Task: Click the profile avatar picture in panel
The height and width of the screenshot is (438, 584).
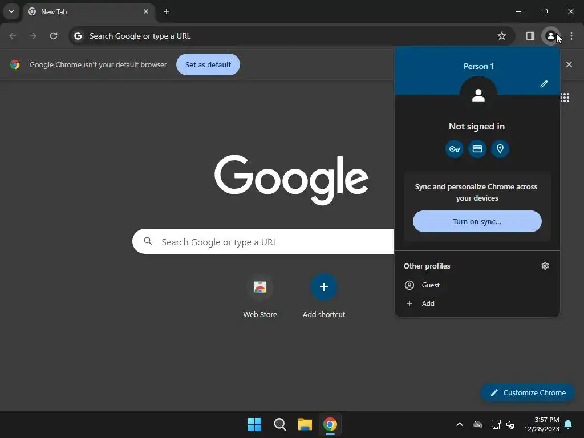Action: coord(478,95)
